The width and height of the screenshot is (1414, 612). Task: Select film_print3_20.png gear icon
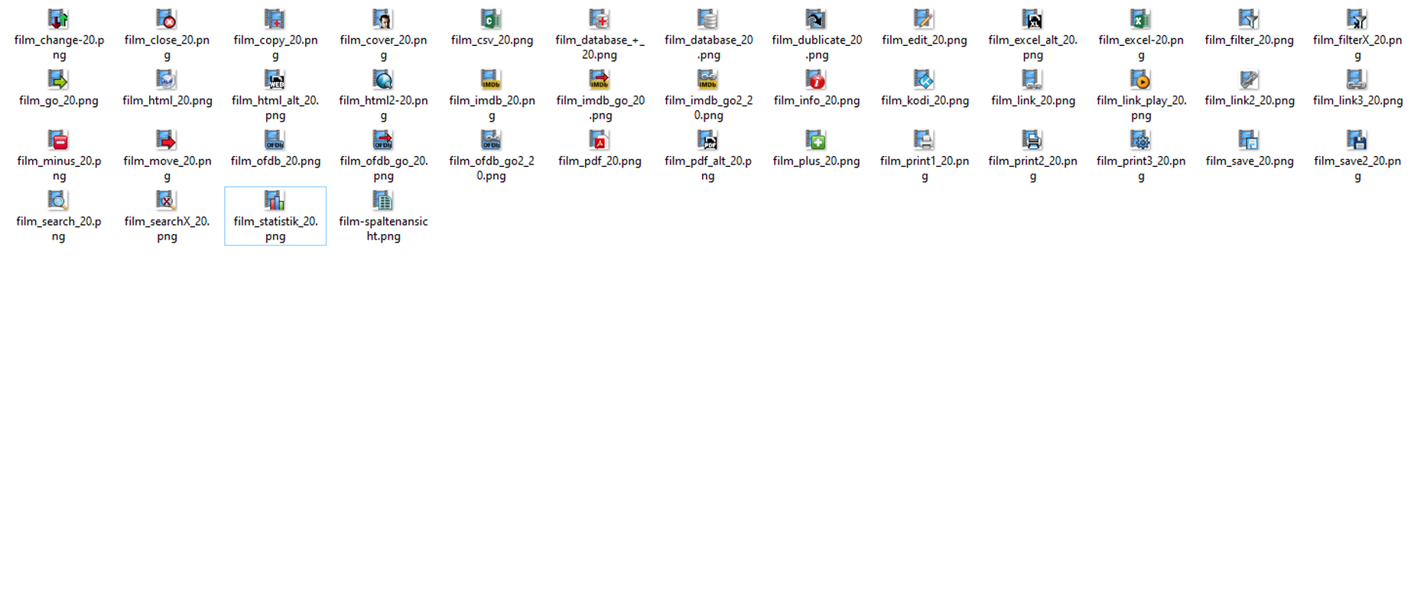[1140, 139]
